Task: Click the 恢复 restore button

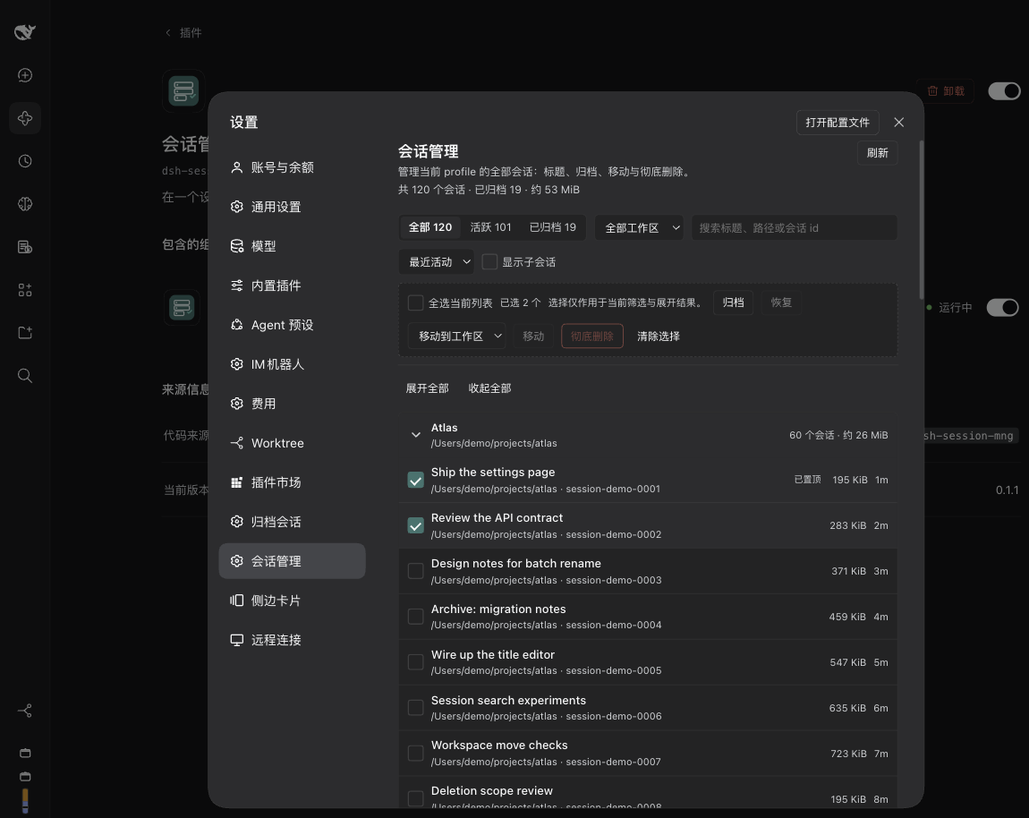Action: [781, 302]
